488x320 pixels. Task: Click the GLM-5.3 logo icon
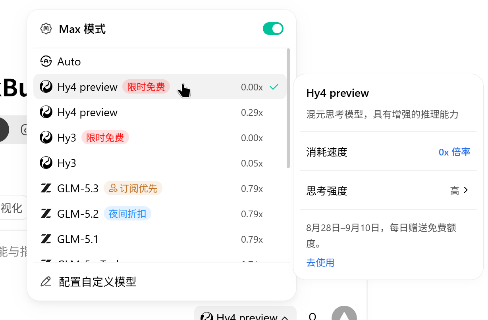coord(46,188)
